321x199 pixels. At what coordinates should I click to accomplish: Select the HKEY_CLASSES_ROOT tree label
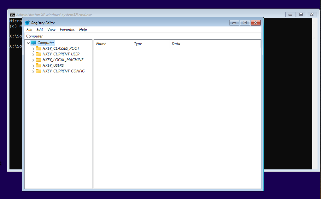[x=61, y=48]
